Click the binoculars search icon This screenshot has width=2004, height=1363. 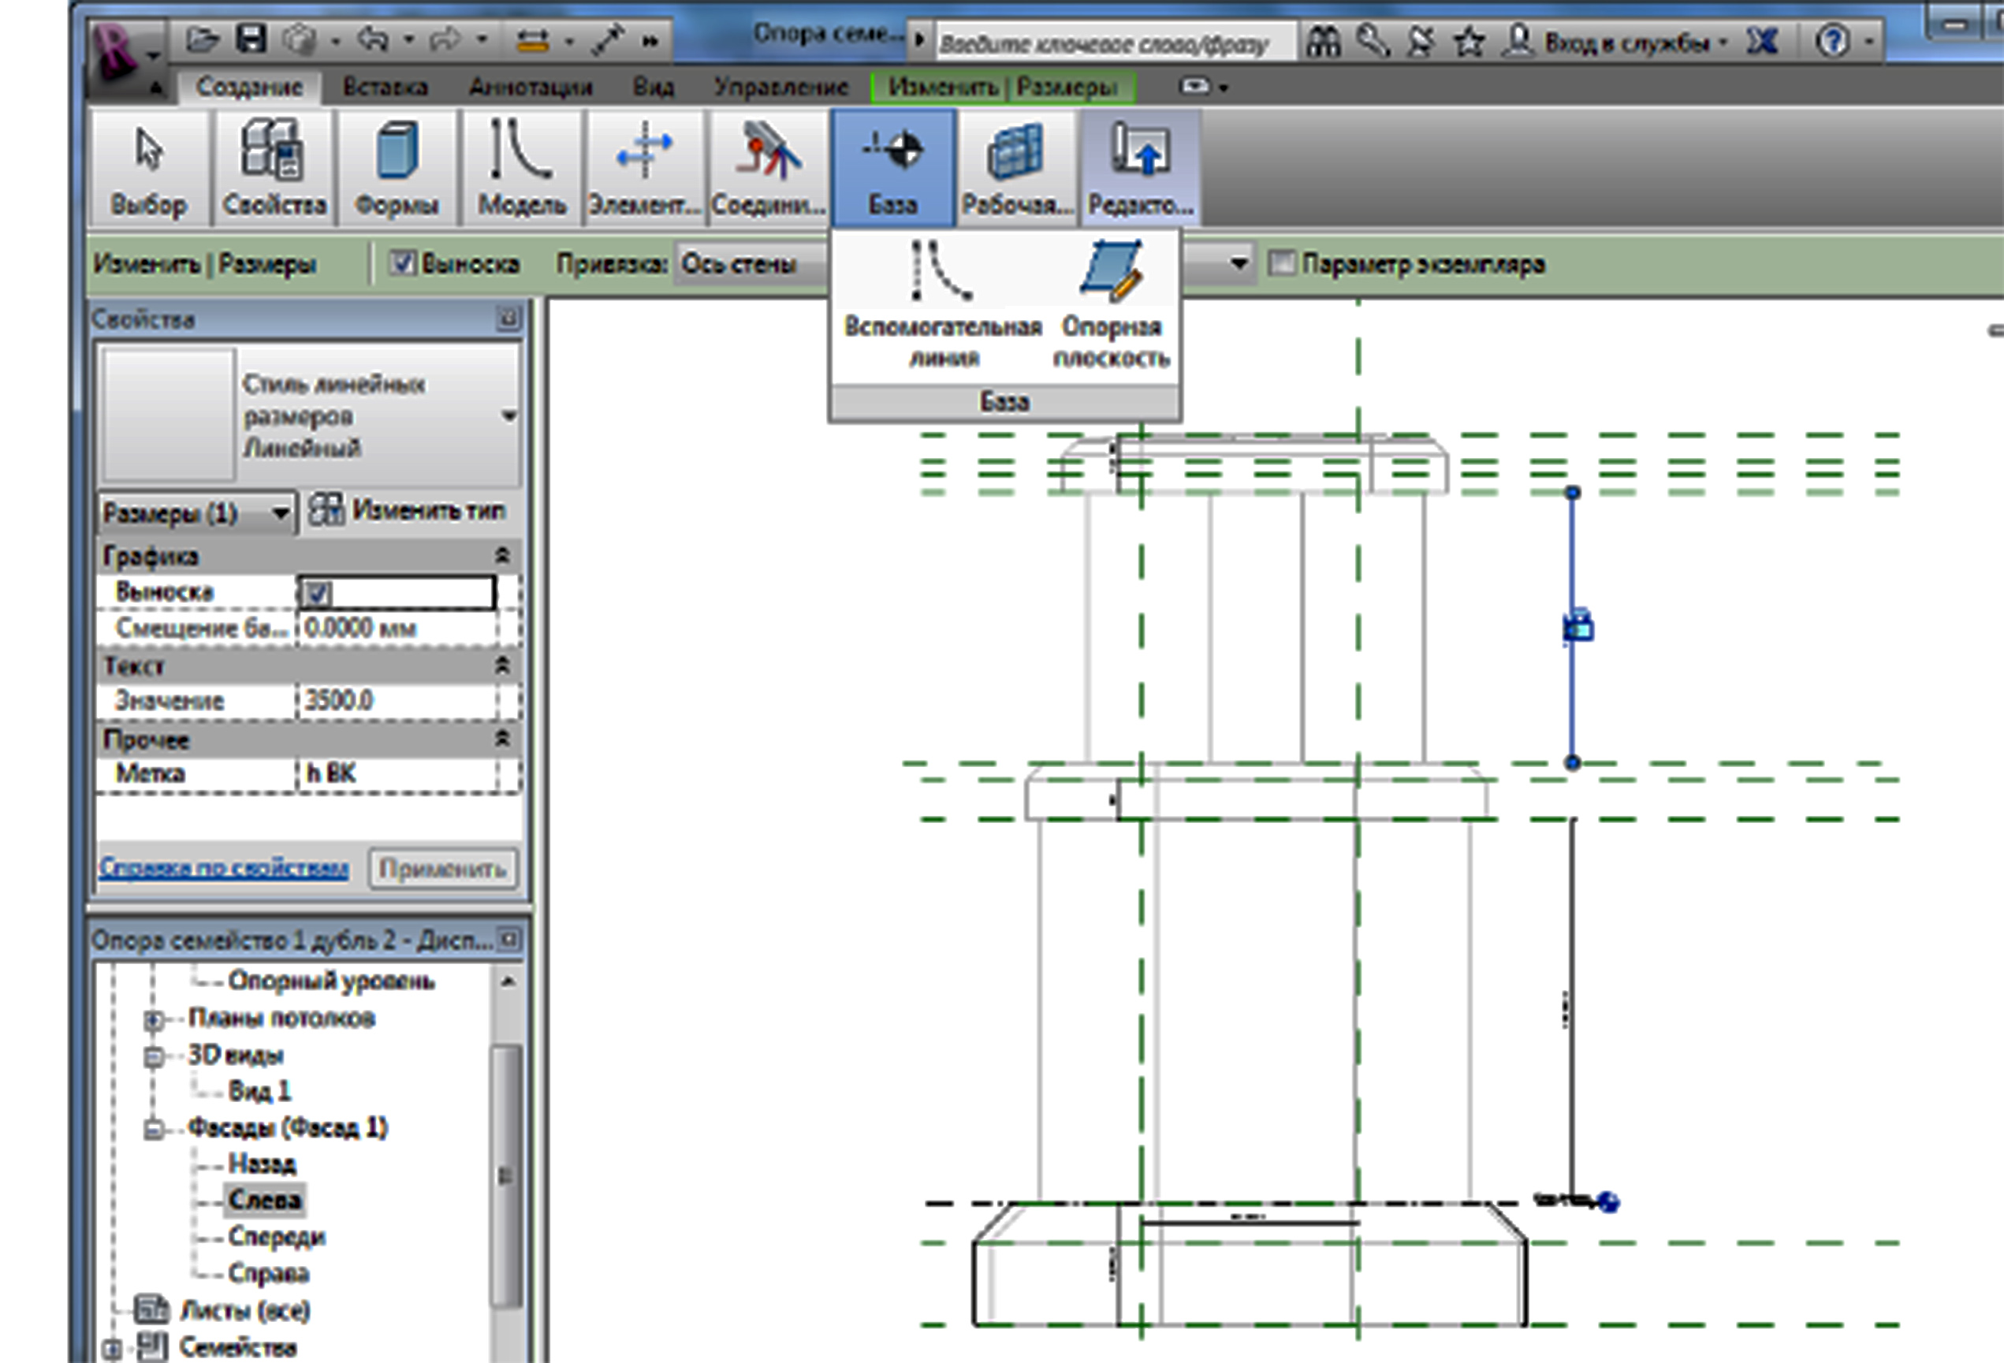click(x=1324, y=41)
